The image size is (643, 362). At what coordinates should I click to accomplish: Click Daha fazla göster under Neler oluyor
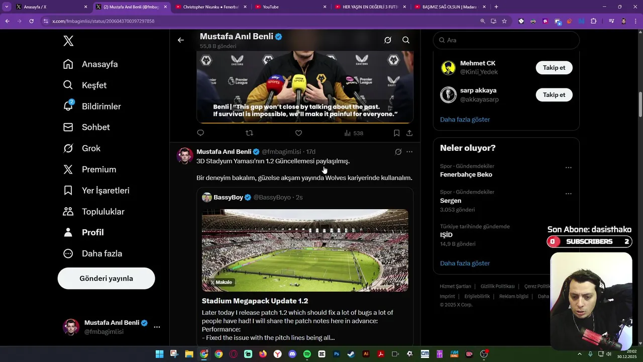(465, 263)
